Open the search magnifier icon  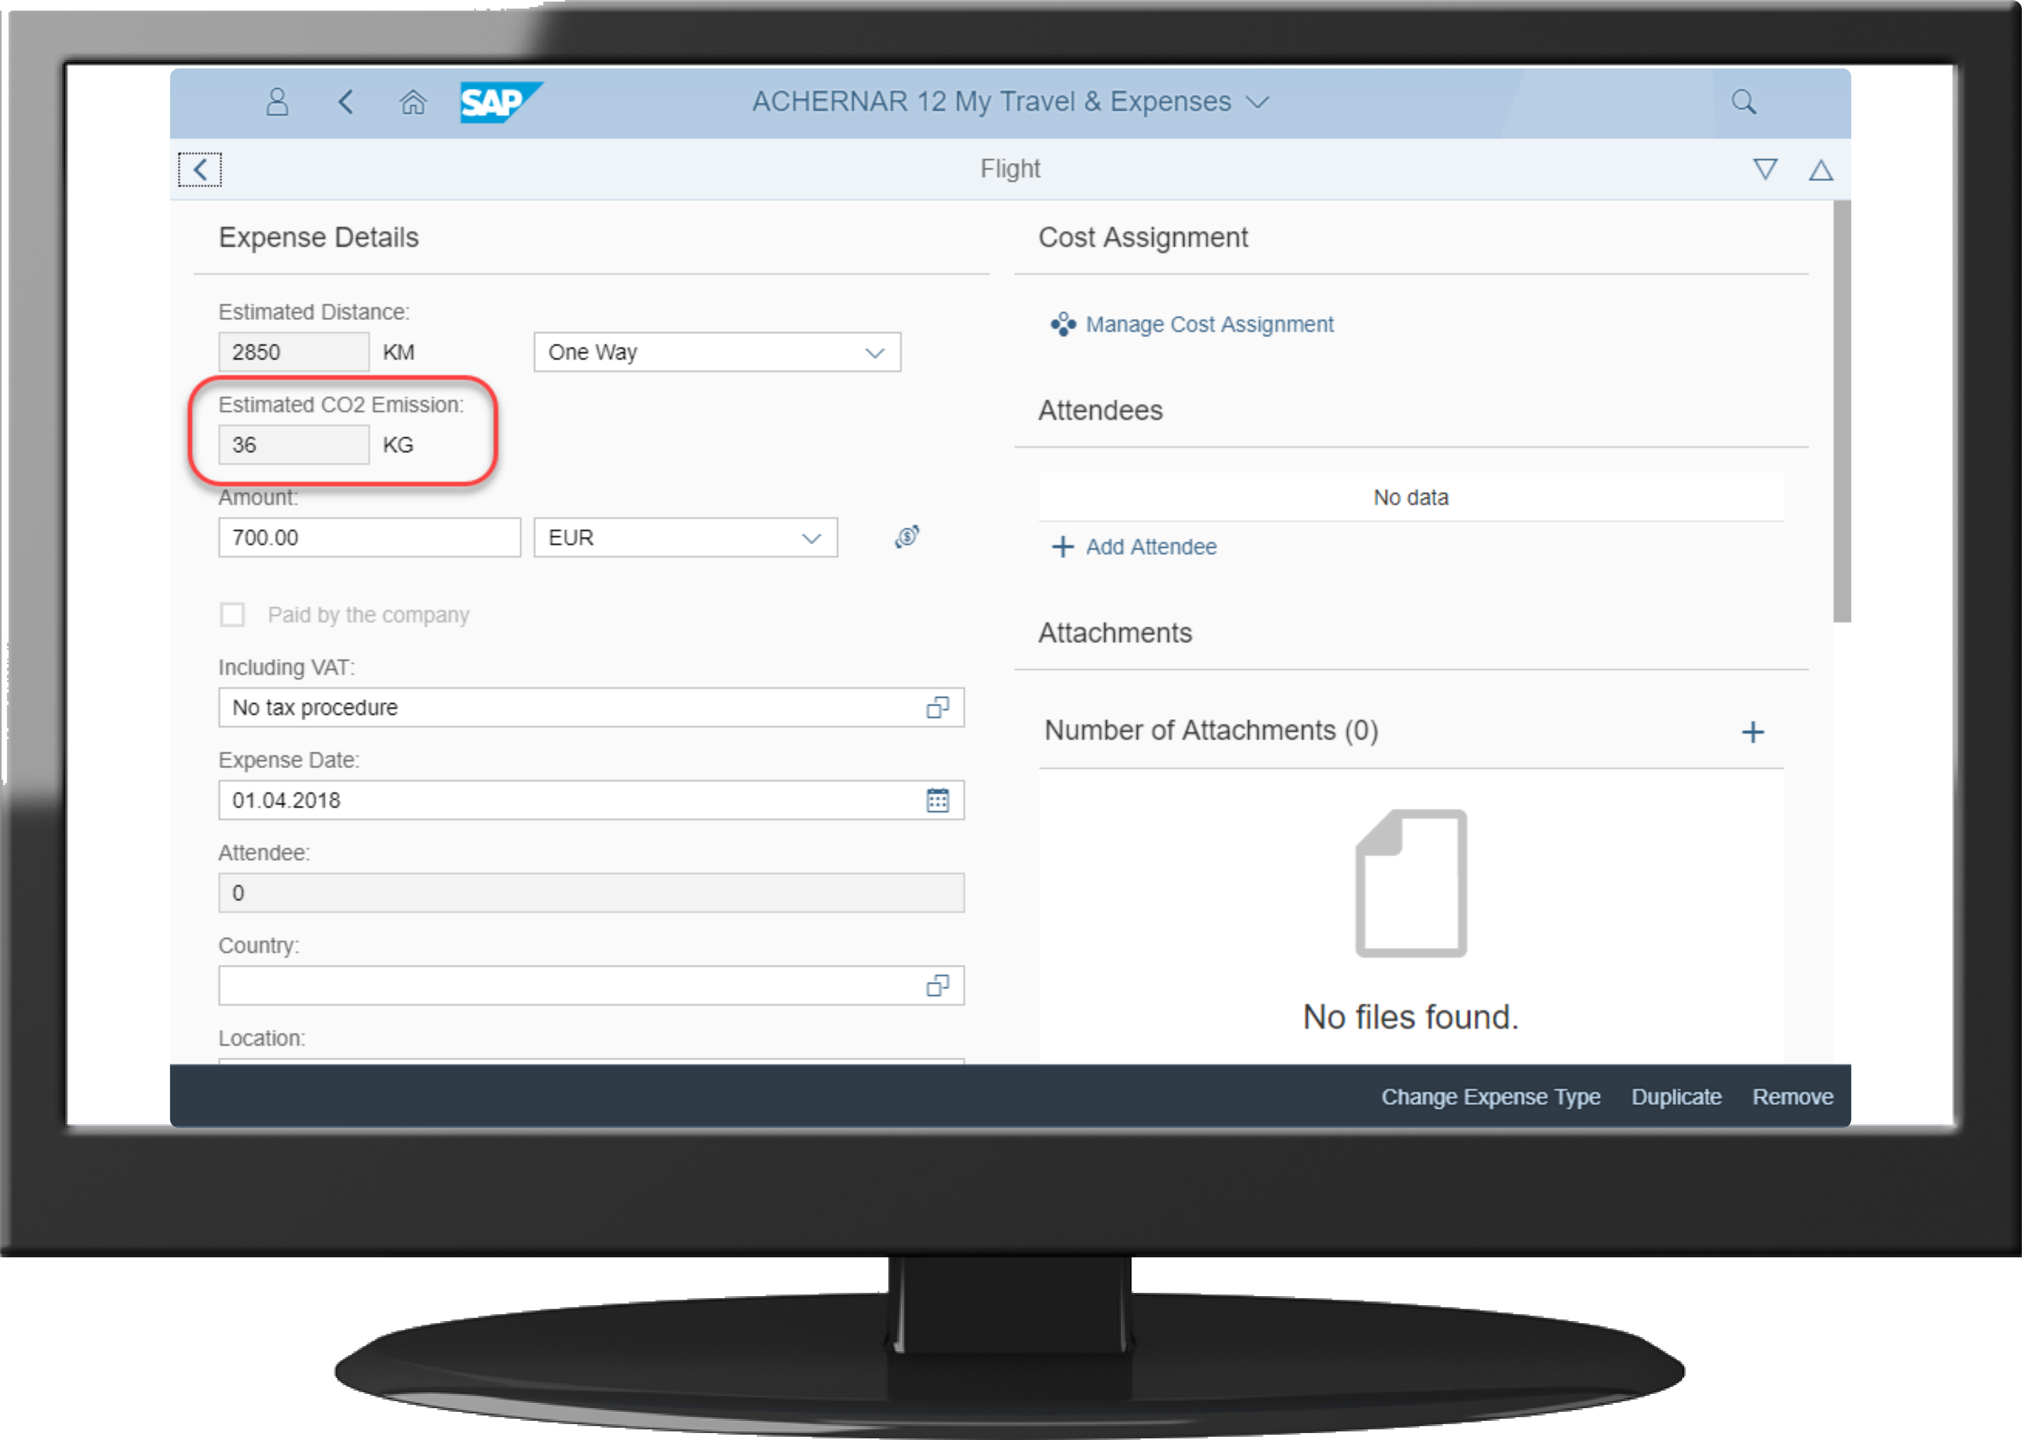pyautogui.click(x=1744, y=102)
